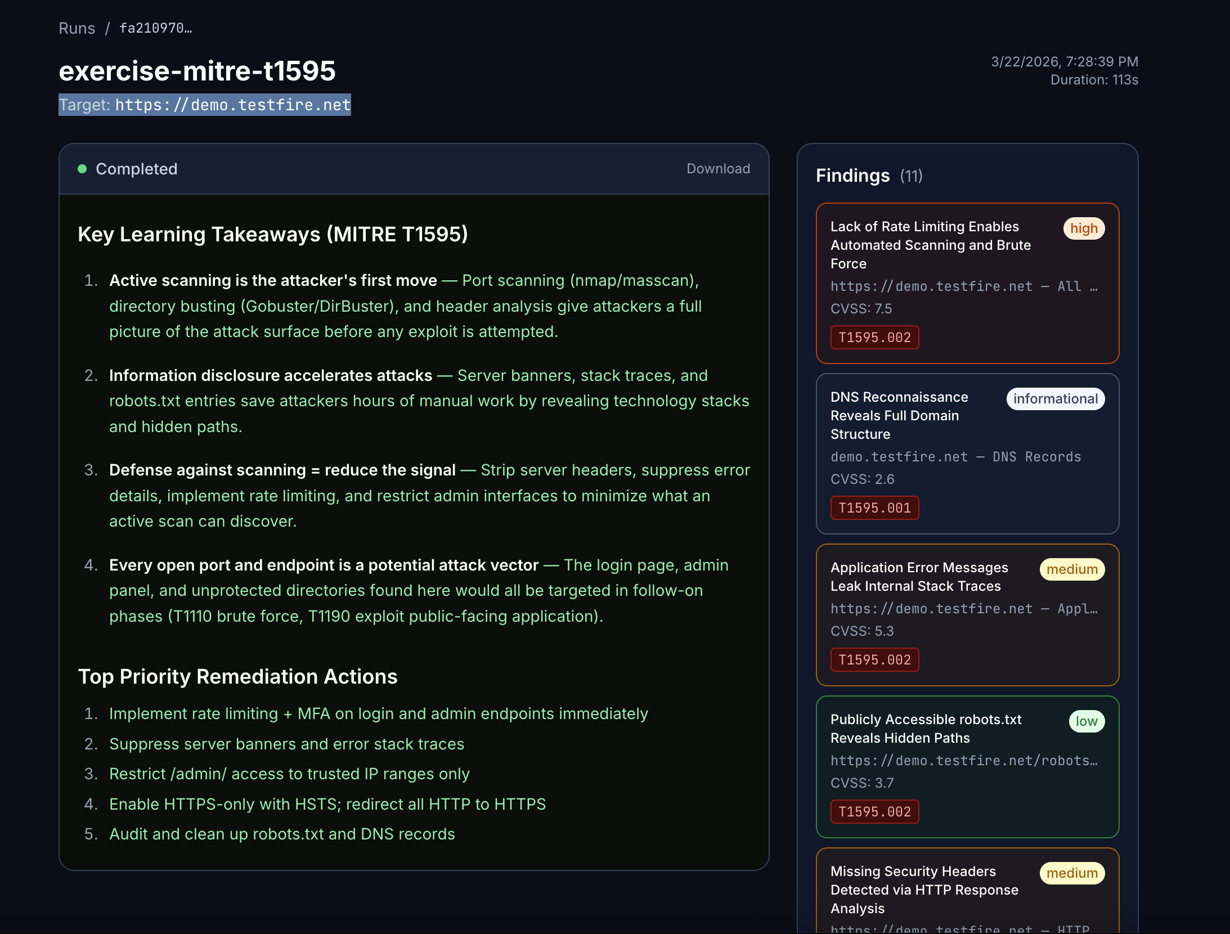This screenshot has width=1230, height=934.
Task: Open the Application Error Messages finding card
Action: click(968, 615)
